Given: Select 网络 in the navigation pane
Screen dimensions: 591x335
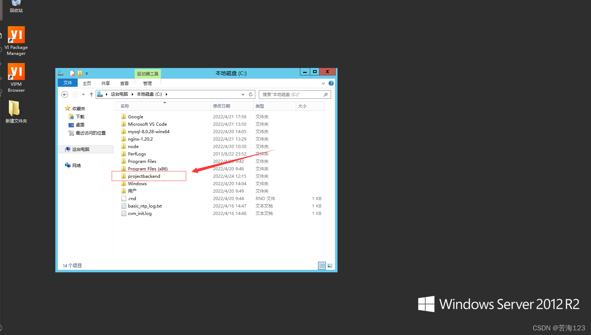Looking at the screenshot, I should [73, 165].
